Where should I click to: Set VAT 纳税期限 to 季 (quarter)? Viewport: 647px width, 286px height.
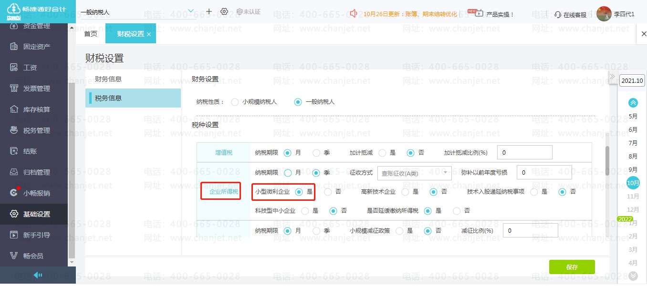316,153
